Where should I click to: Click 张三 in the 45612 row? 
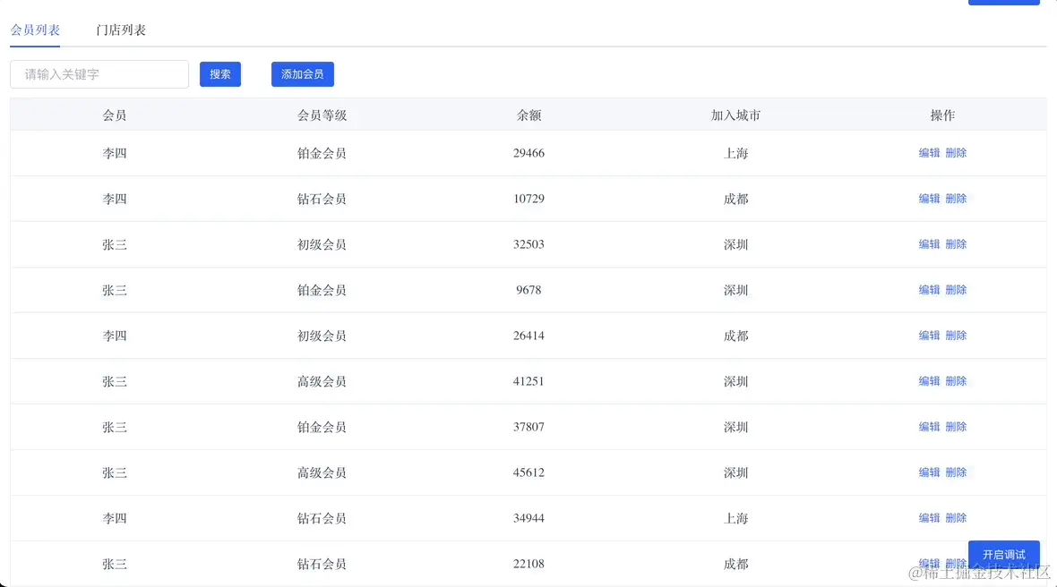click(114, 472)
